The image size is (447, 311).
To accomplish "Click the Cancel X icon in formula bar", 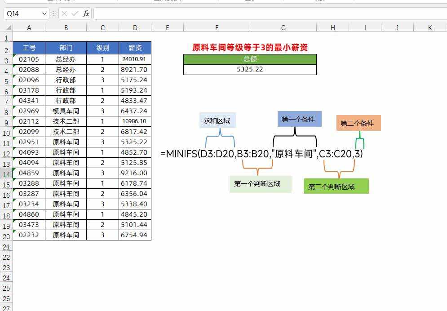I will coord(64,13).
